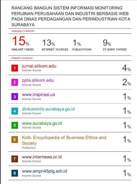This screenshot has width=137, height=184.
Task: Click the brown number 7 source badge
Action: pos(15,159)
